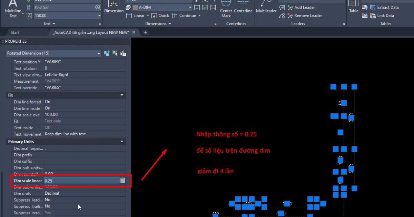Click the Add Leader button
Image resolution: width=414 pixels, height=217 pixels.
pos(303,7)
